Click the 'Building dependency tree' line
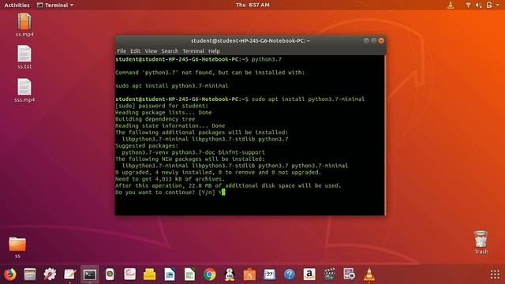505x284 pixels. pyautogui.click(x=155, y=119)
